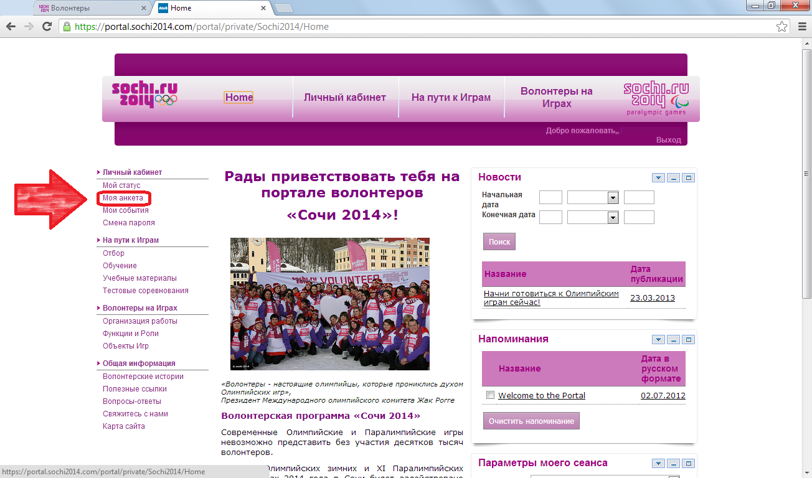The height and width of the screenshot is (478, 812).
Task: Maximize the Параметры моего сеанса panel
Action: 689,464
